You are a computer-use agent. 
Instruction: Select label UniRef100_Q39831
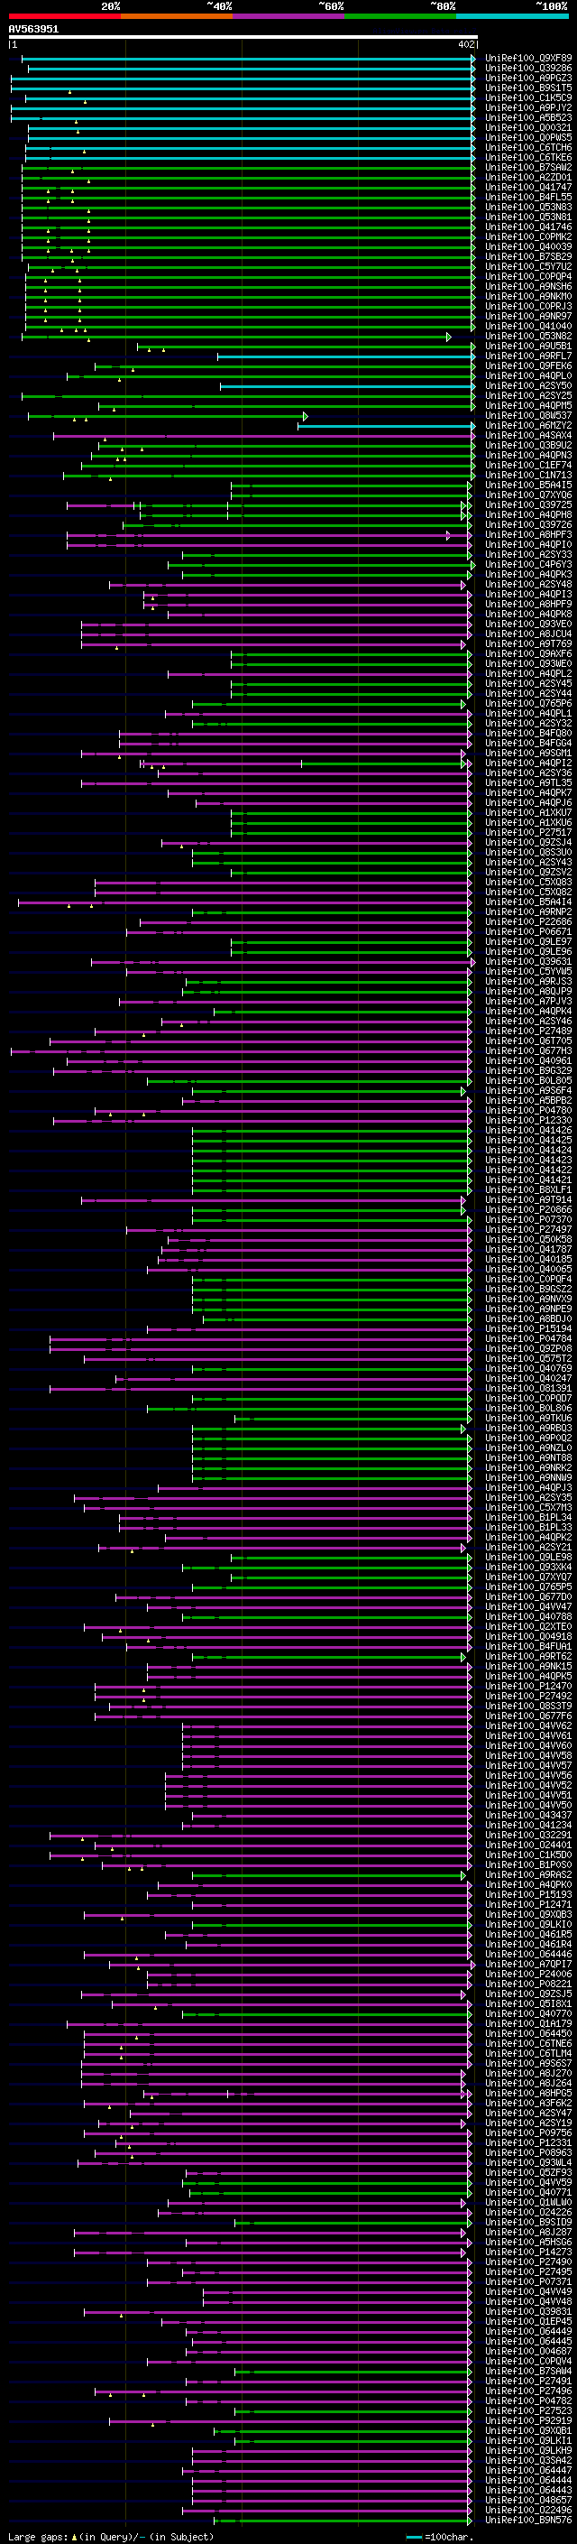527,2313
